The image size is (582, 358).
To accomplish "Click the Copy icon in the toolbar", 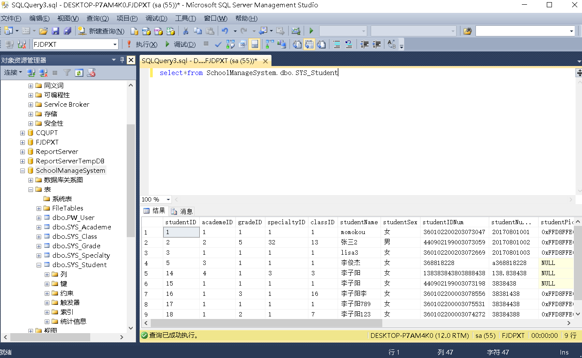I will pos(198,31).
